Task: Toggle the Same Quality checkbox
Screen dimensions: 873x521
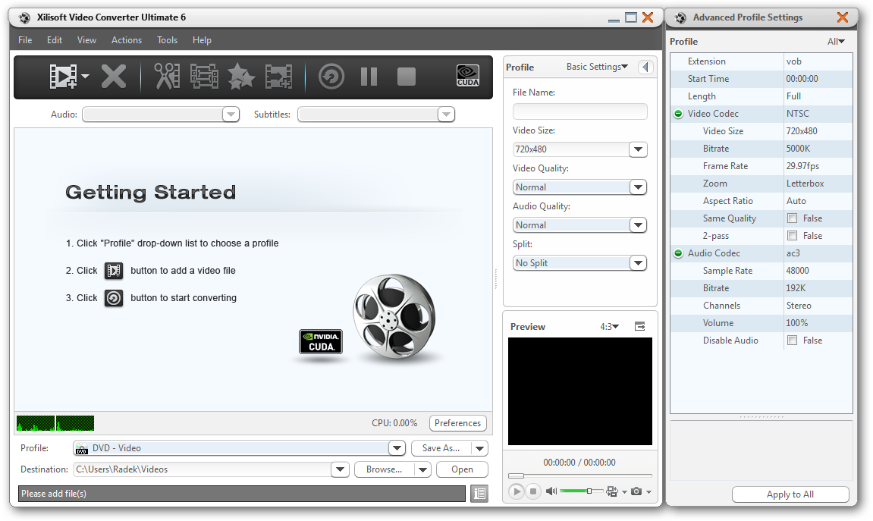Action: (x=793, y=218)
